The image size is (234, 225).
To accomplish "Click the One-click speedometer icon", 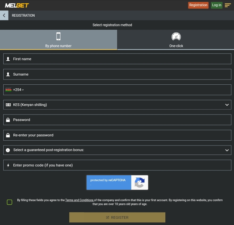I will pyautogui.click(x=176, y=36).
